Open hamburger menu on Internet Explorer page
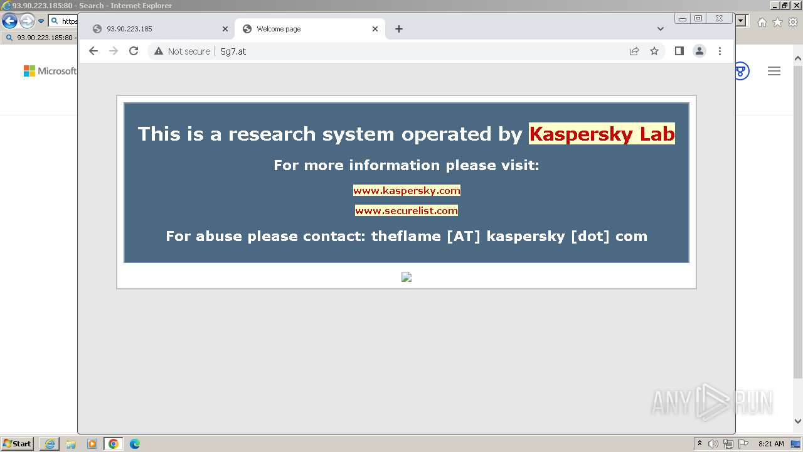This screenshot has height=452, width=803. 774,71
